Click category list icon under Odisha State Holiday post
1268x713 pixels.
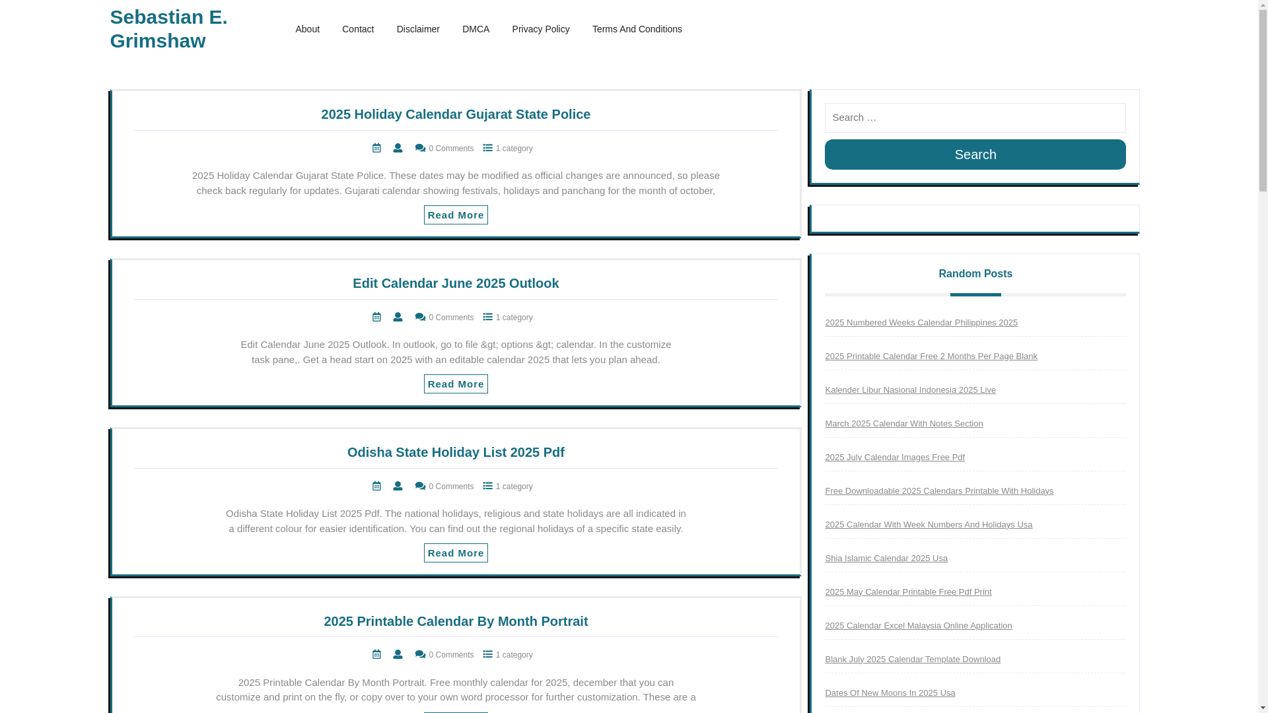[x=488, y=486]
